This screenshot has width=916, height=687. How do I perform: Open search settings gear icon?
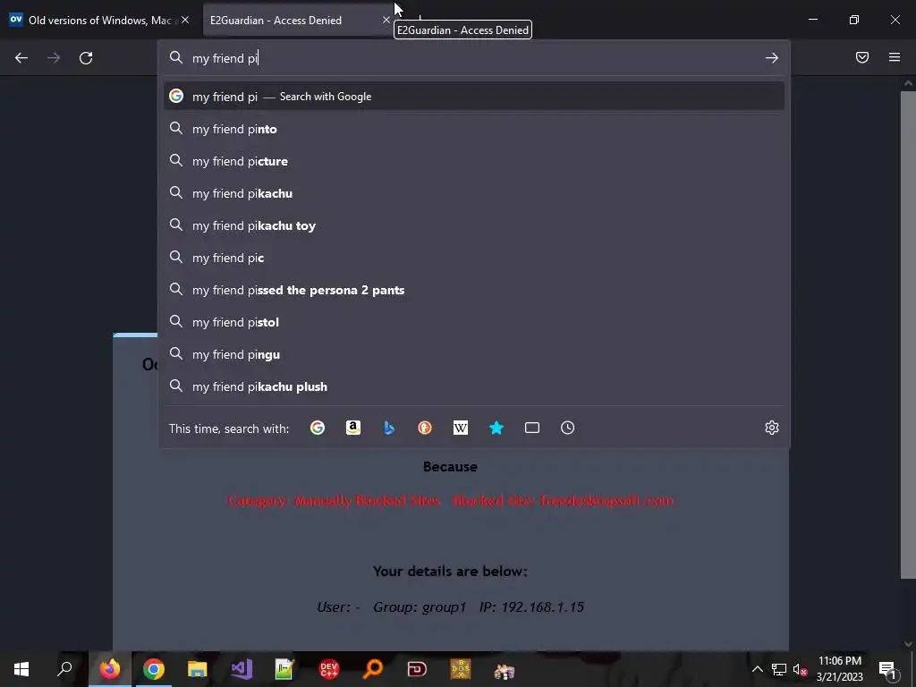[772, 428]
